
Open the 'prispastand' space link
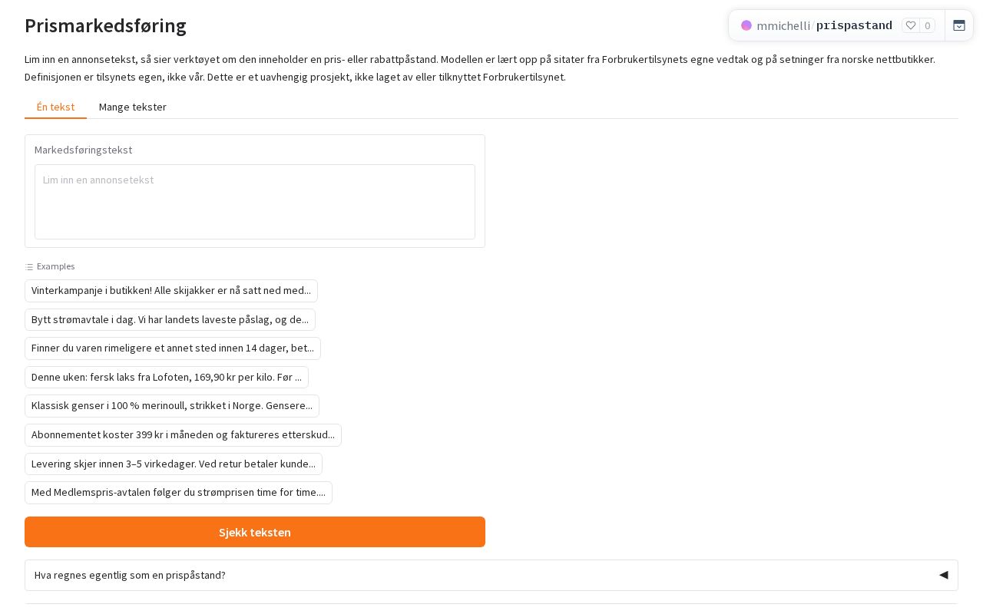pyautogui.click(x=854, y=25)
